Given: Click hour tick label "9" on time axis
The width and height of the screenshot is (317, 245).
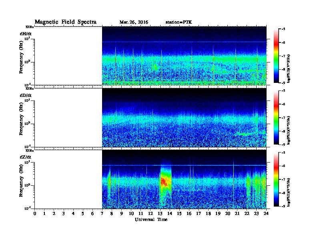Looking at the screenshot, I should [122, 214].
